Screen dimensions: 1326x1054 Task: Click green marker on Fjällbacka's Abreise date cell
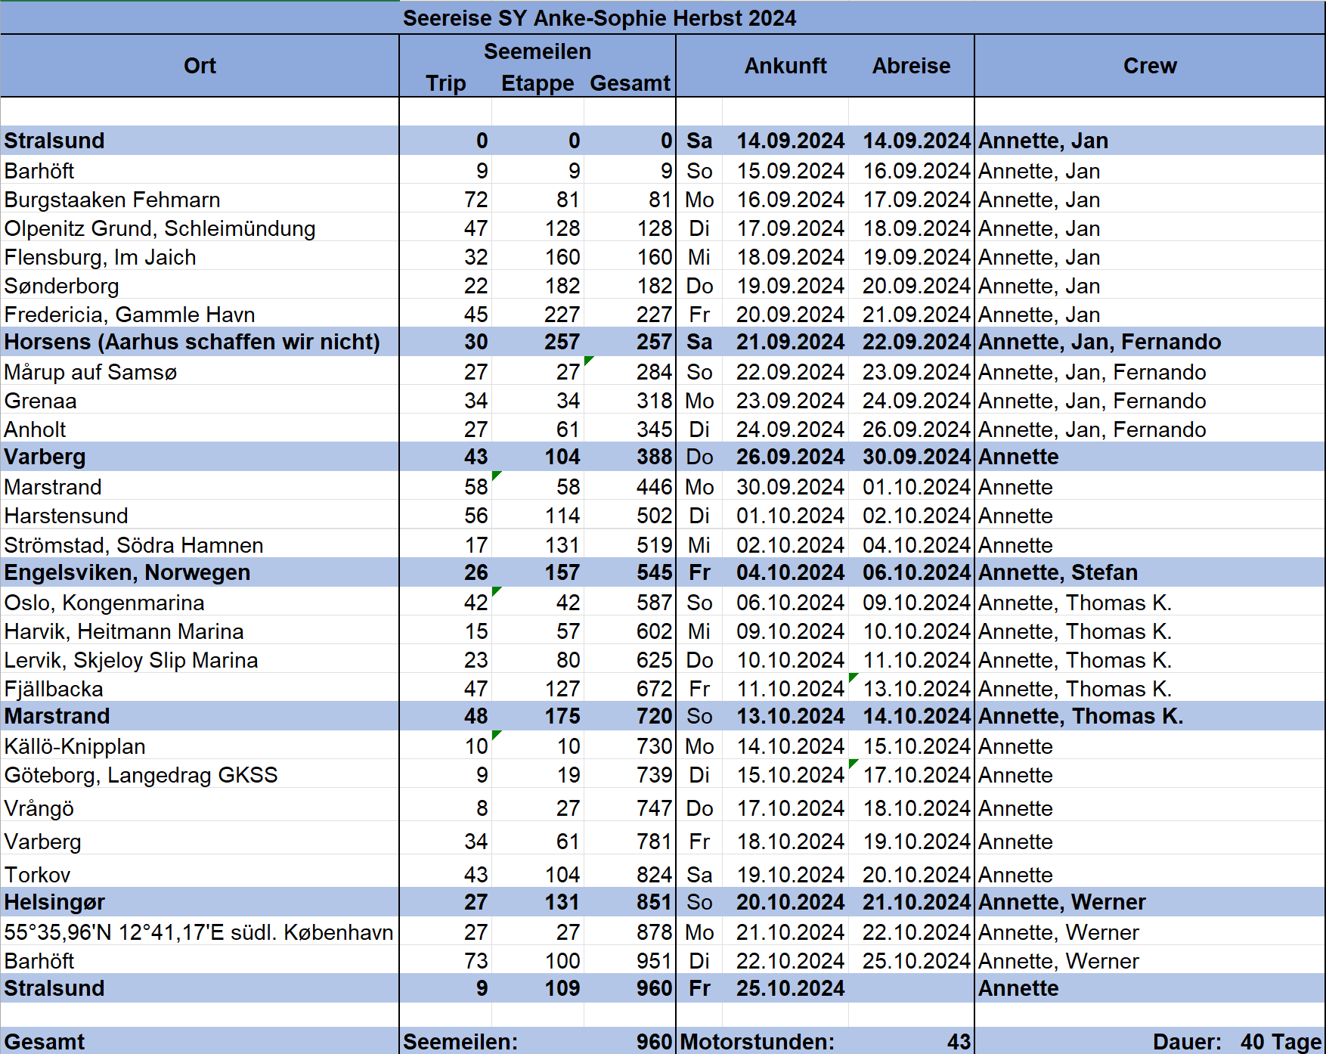coord(853,677)
